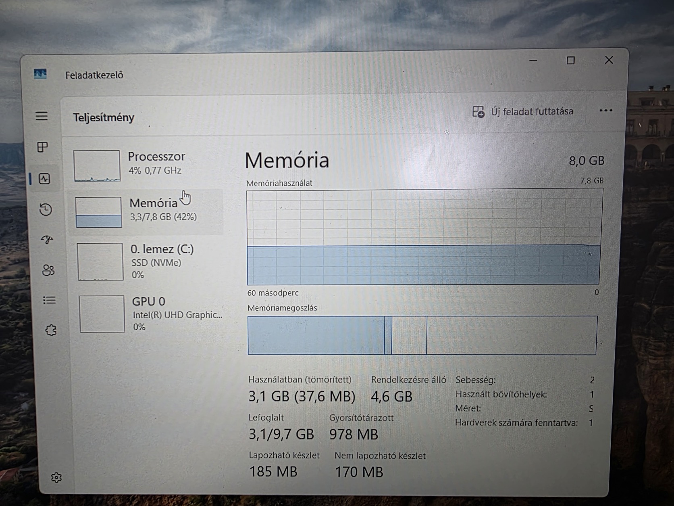Open Task Manager settings gear
Viewport: 674px width, 506px height.
click(56, 478)
